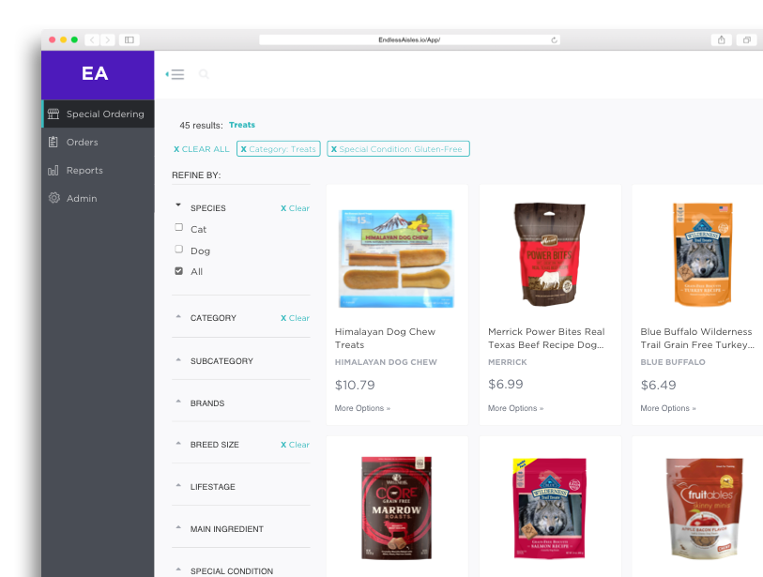Open the Wilderness Salmon Recipe product image

(549, 508)
